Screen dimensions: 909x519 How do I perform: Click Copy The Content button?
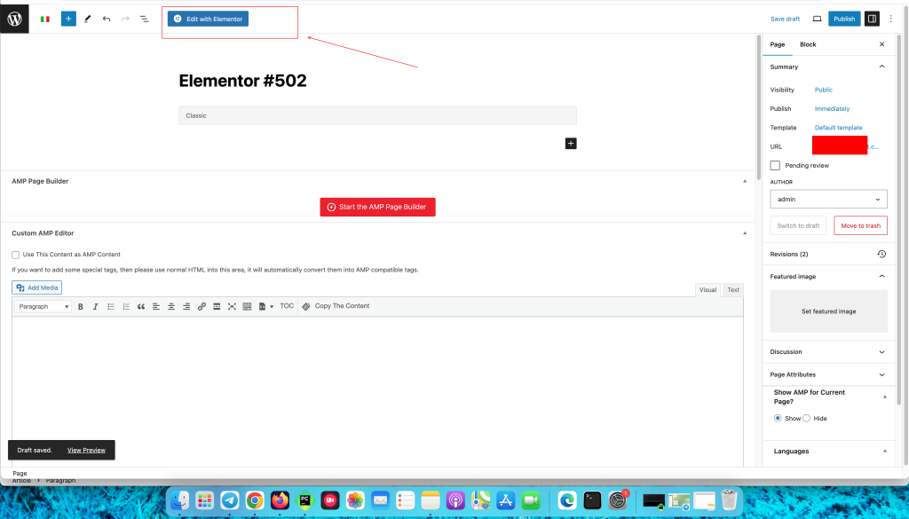pyautogui.click(x=336, y=306)
